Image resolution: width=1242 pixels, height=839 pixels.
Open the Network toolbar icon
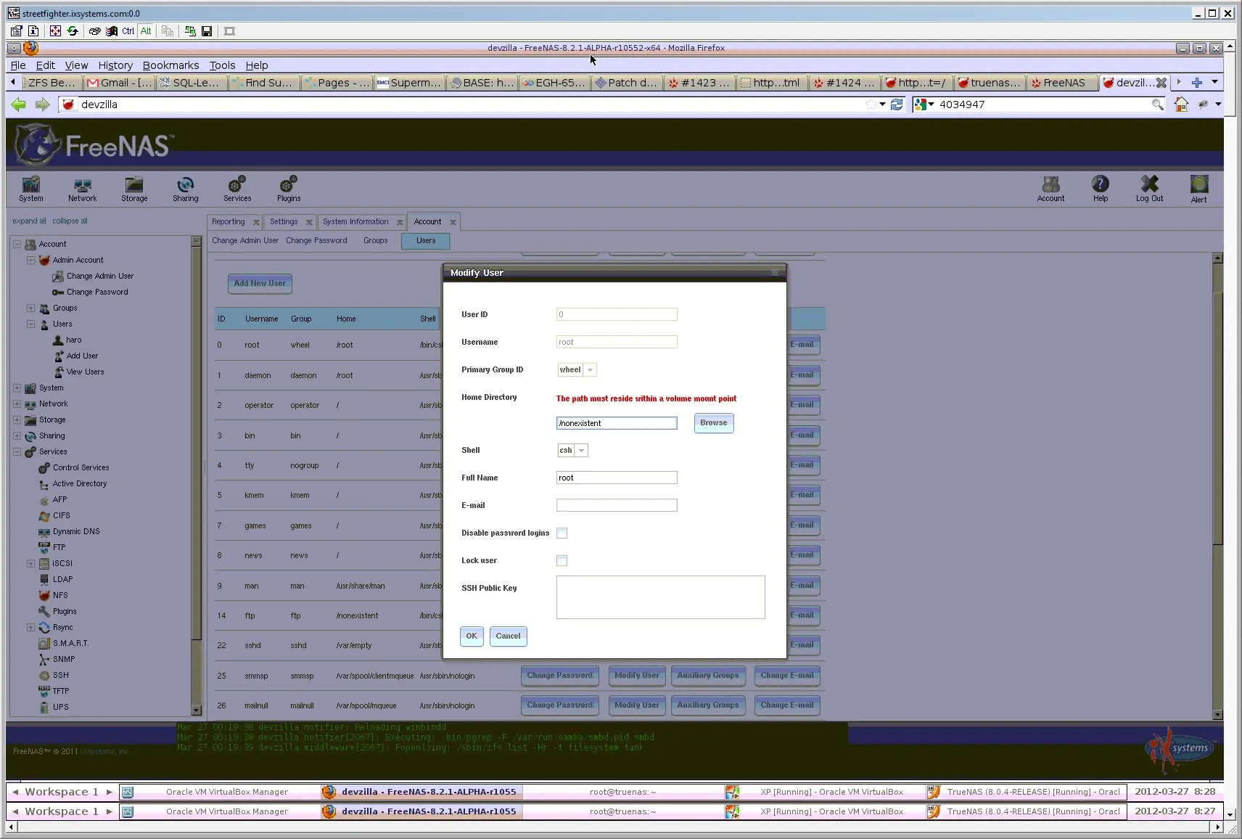82,189
